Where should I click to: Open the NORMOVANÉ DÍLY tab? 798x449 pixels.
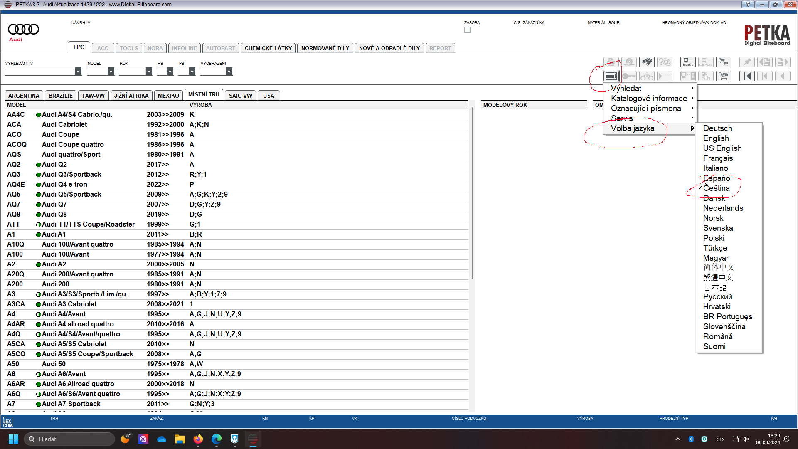tap(325, 48)
